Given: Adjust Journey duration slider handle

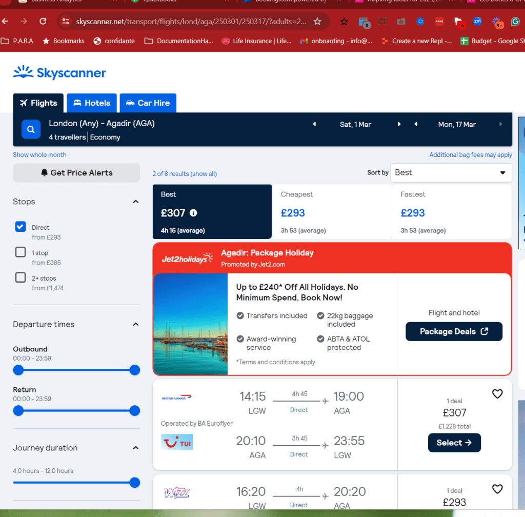Looking at the screenshot, I should 135,483.
